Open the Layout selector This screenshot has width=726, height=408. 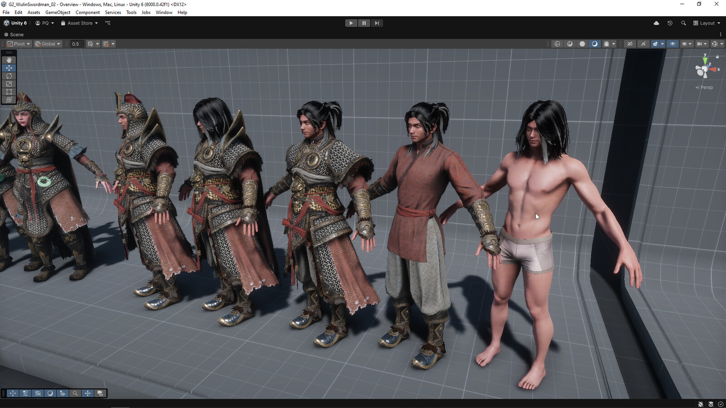707,23
